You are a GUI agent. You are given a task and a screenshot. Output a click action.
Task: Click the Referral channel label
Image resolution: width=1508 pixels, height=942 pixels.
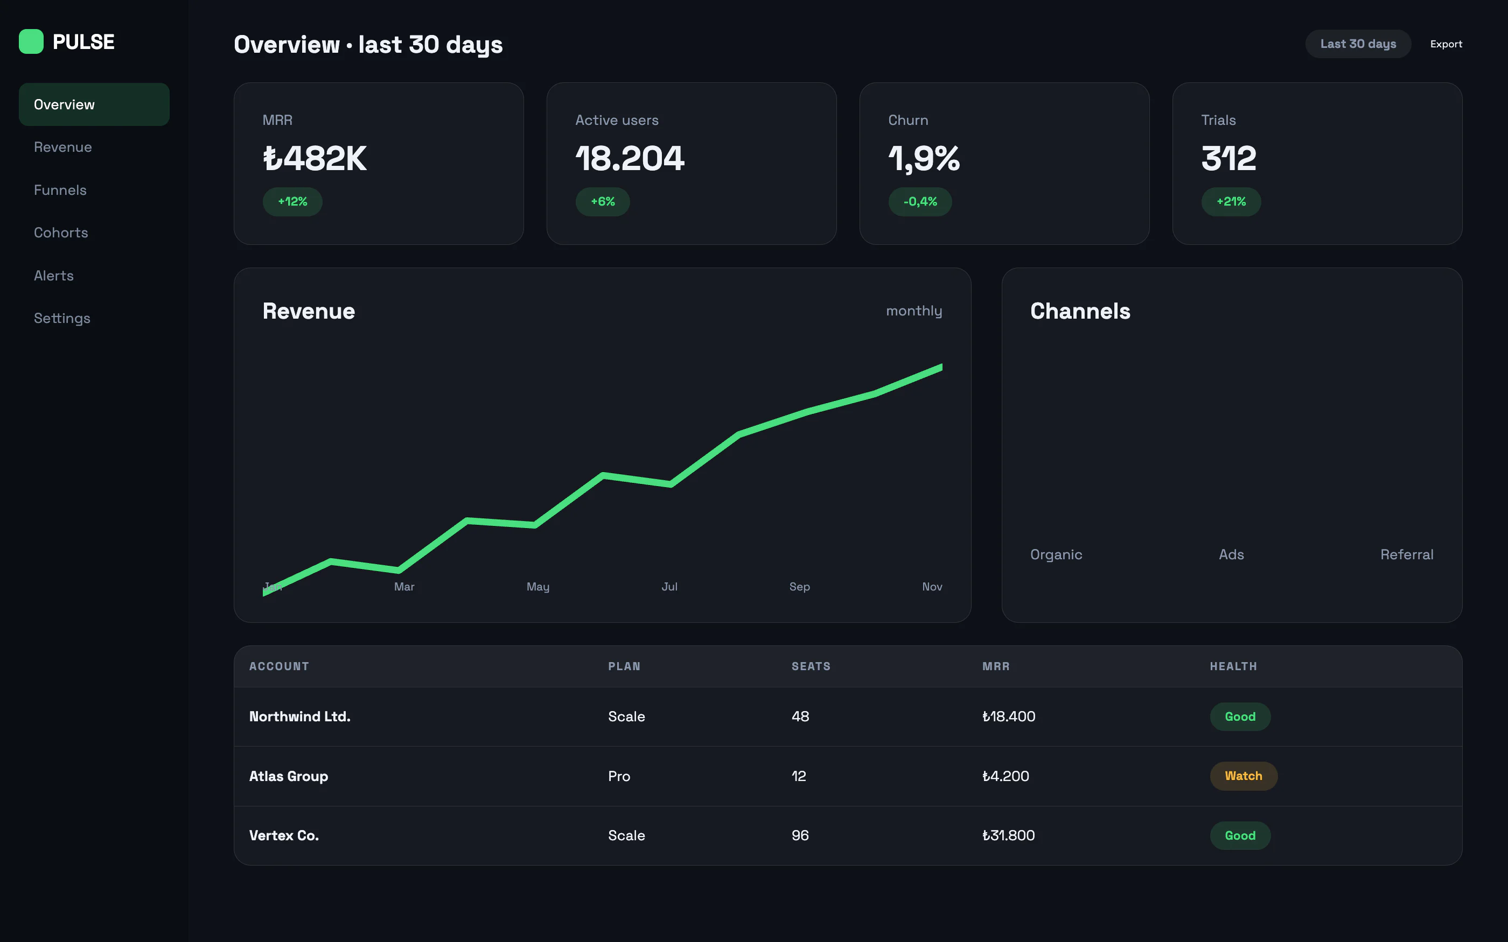coord(1406,554)
